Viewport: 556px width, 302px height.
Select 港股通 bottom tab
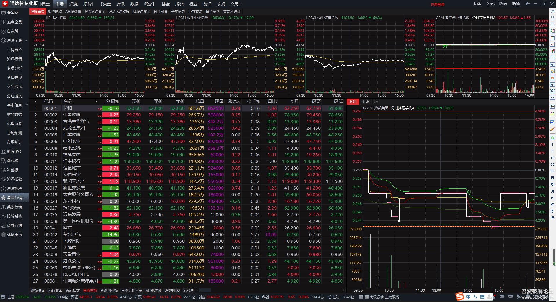pyautogui.click(x=189, y=290)
